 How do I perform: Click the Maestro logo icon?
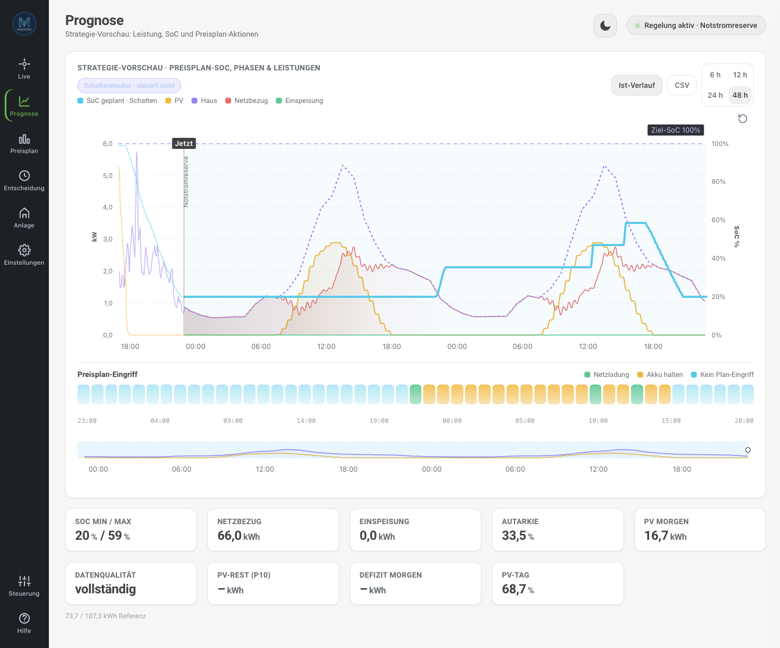tap(24, 24)
